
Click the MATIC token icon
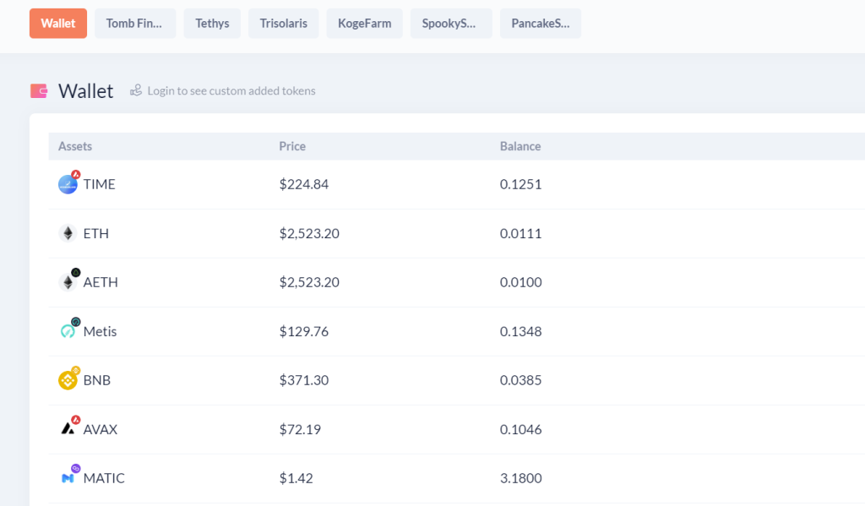click(69, 476)
